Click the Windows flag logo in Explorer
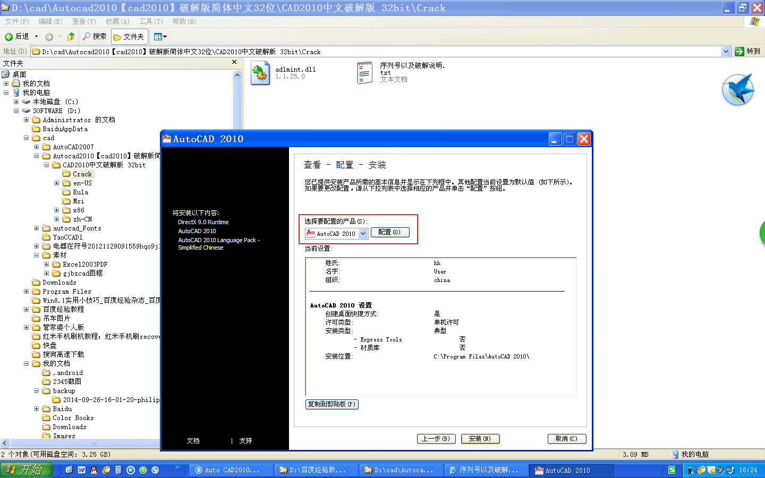 coord(754,21)
